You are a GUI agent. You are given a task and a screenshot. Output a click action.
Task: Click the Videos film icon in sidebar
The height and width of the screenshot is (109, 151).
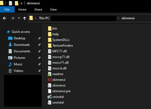(x=10, y=71)
